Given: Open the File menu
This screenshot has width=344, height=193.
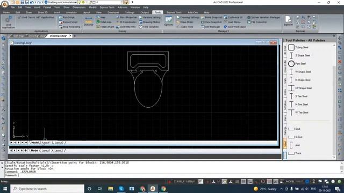Looking at the screenshot, I should (x=12, y=8).
